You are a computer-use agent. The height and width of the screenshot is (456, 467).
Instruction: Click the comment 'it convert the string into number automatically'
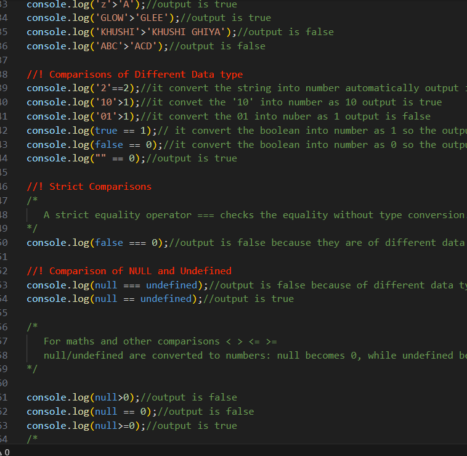pyautogui.click(x=303, y=88)
